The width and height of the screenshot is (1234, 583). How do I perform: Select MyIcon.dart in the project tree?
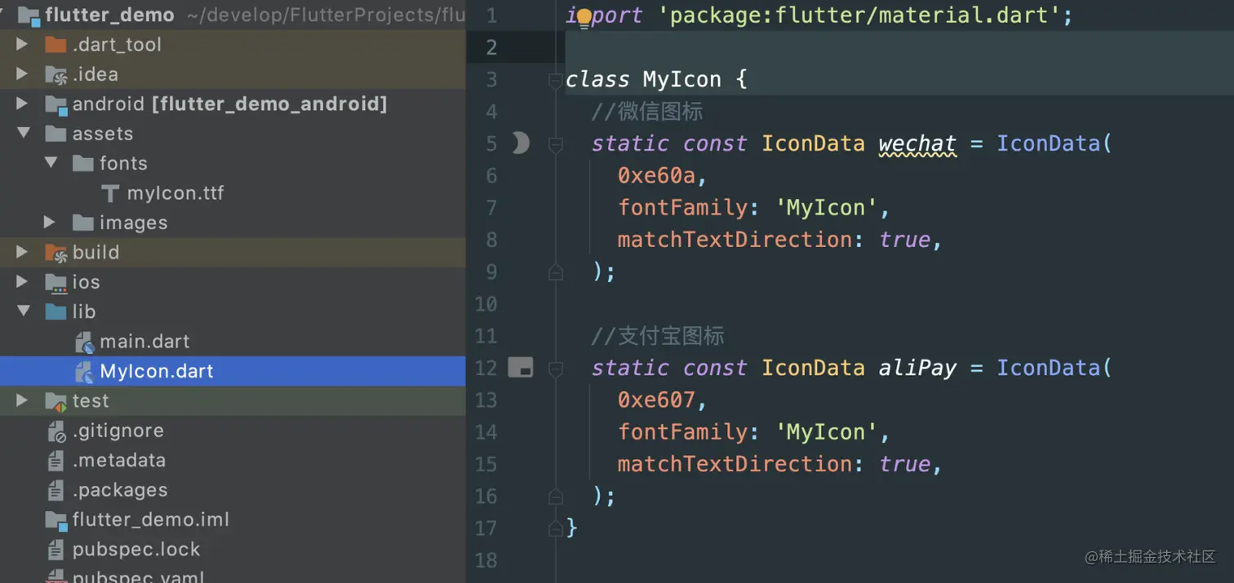point(156,372)
